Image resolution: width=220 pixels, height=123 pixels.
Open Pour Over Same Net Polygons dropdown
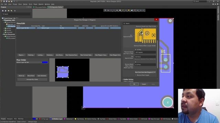(x=145, y=72)
